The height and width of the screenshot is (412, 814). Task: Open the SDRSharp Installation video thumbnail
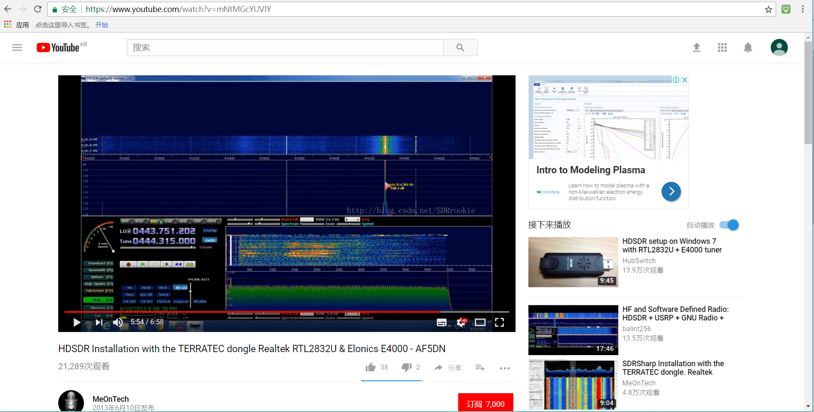click(x=573, y=384)
